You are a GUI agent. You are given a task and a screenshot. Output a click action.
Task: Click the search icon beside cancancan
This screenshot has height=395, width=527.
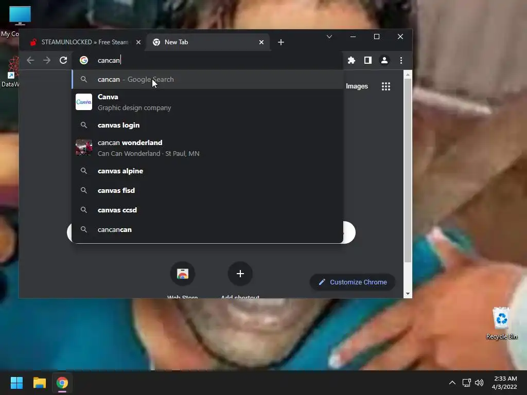[84, 230]
